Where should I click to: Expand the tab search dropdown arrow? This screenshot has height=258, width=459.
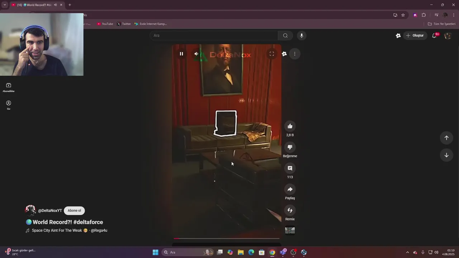pos(5,5)
